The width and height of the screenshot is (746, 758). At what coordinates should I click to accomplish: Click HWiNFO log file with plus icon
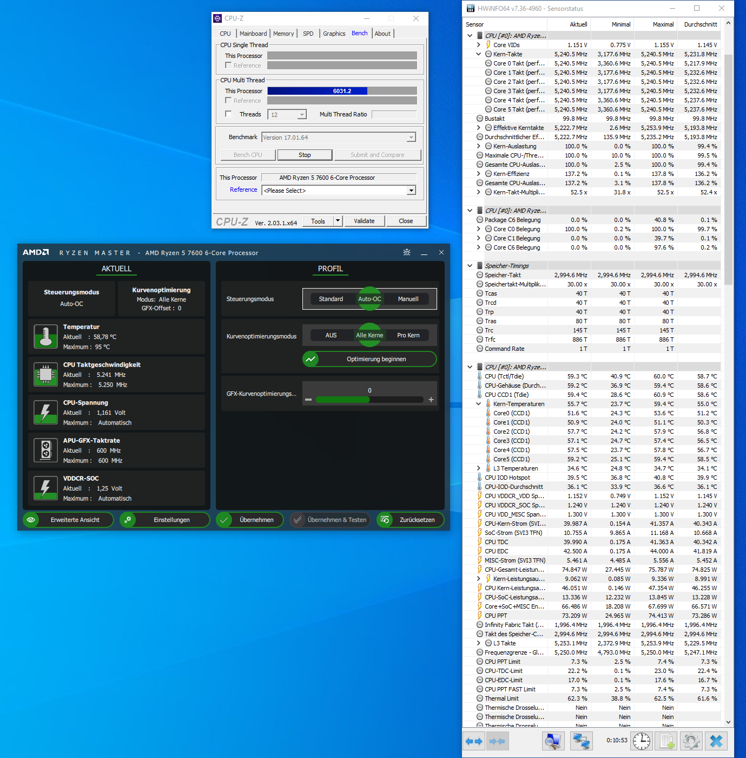click(666, 741)
